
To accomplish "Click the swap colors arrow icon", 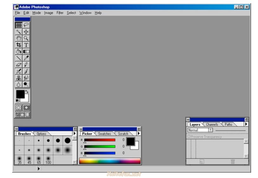I will (x=27, y=92).
